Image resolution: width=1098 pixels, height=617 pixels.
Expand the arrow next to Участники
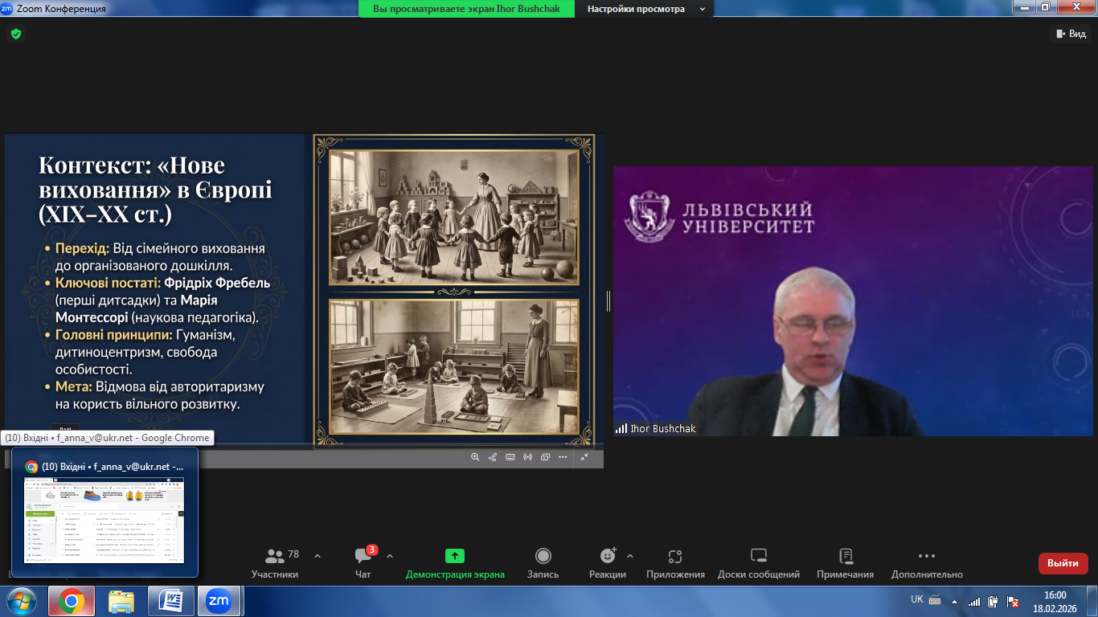coord(318,556)
